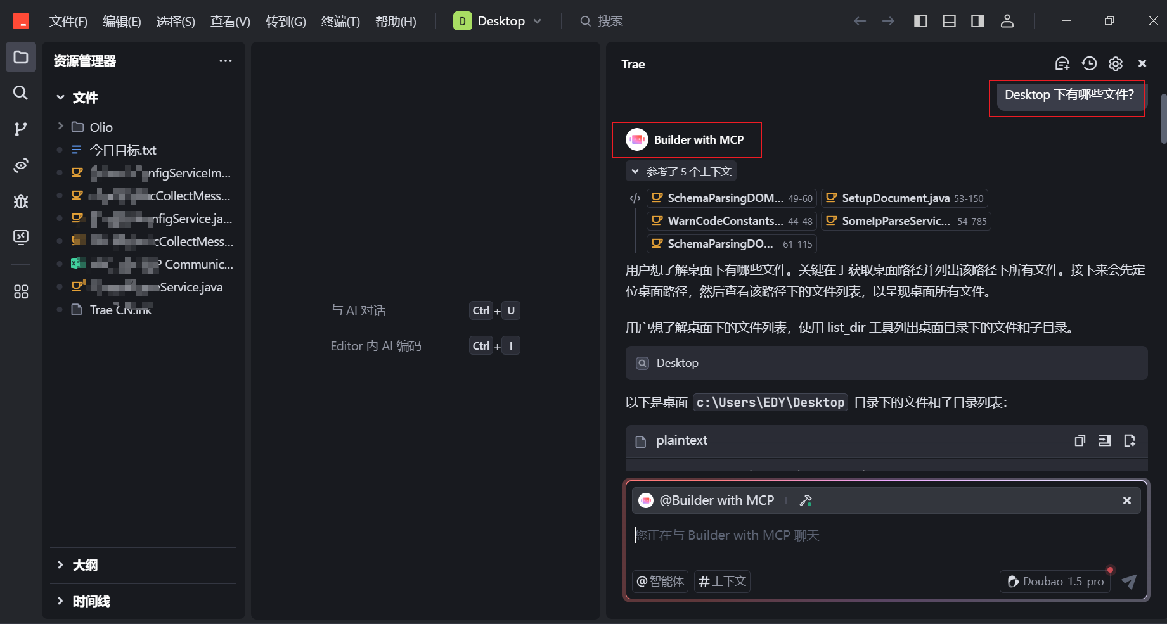The height and width of the screenshot is (624, 1167).
Task: Open explorer more actions ellipsis
Action: 226,61
